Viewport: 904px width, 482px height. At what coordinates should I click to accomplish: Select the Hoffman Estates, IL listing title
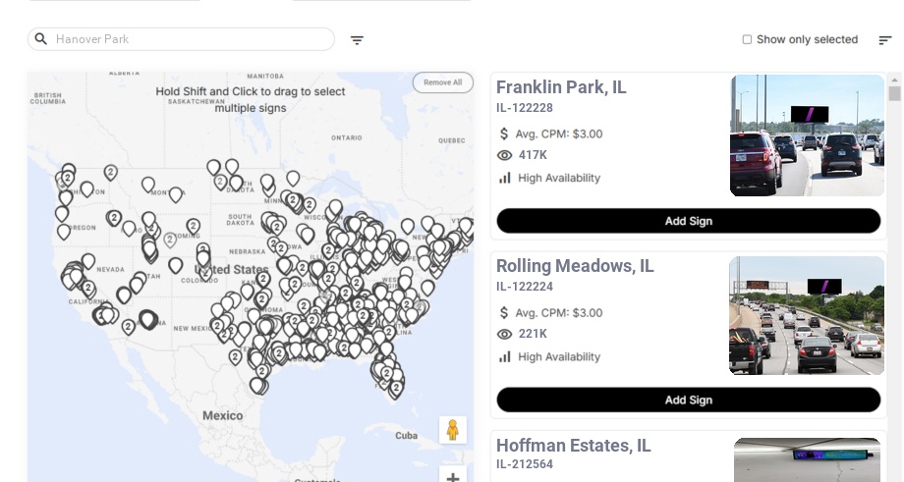573,446
